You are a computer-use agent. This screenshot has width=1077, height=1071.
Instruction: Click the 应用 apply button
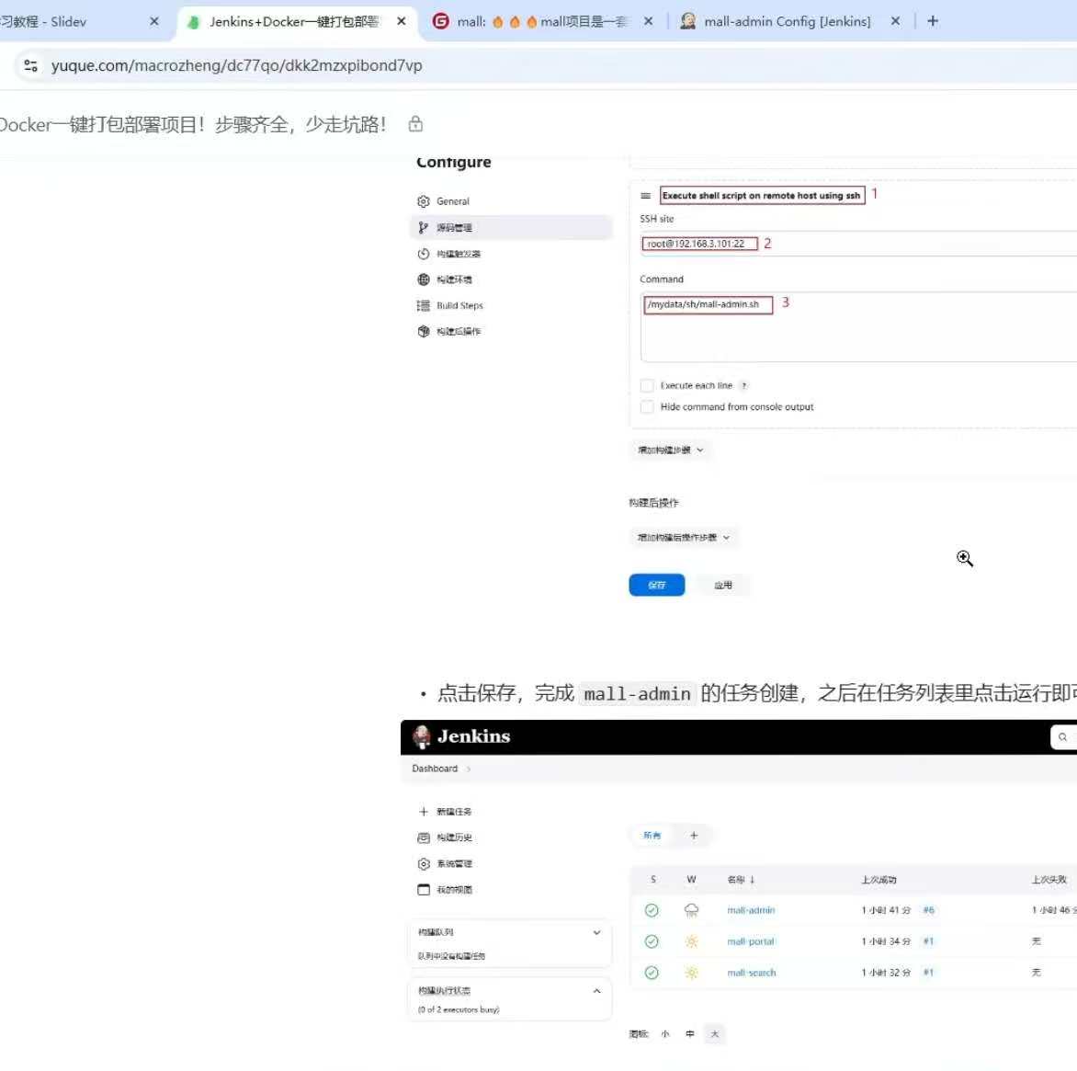coord(722,585)
